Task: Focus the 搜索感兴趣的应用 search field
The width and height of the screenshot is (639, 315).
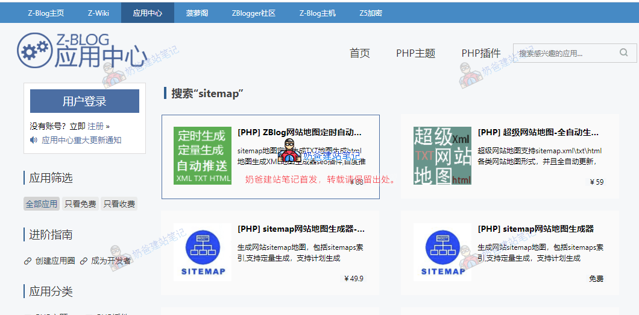Action: pyautogui.click(x=564, y=53)
